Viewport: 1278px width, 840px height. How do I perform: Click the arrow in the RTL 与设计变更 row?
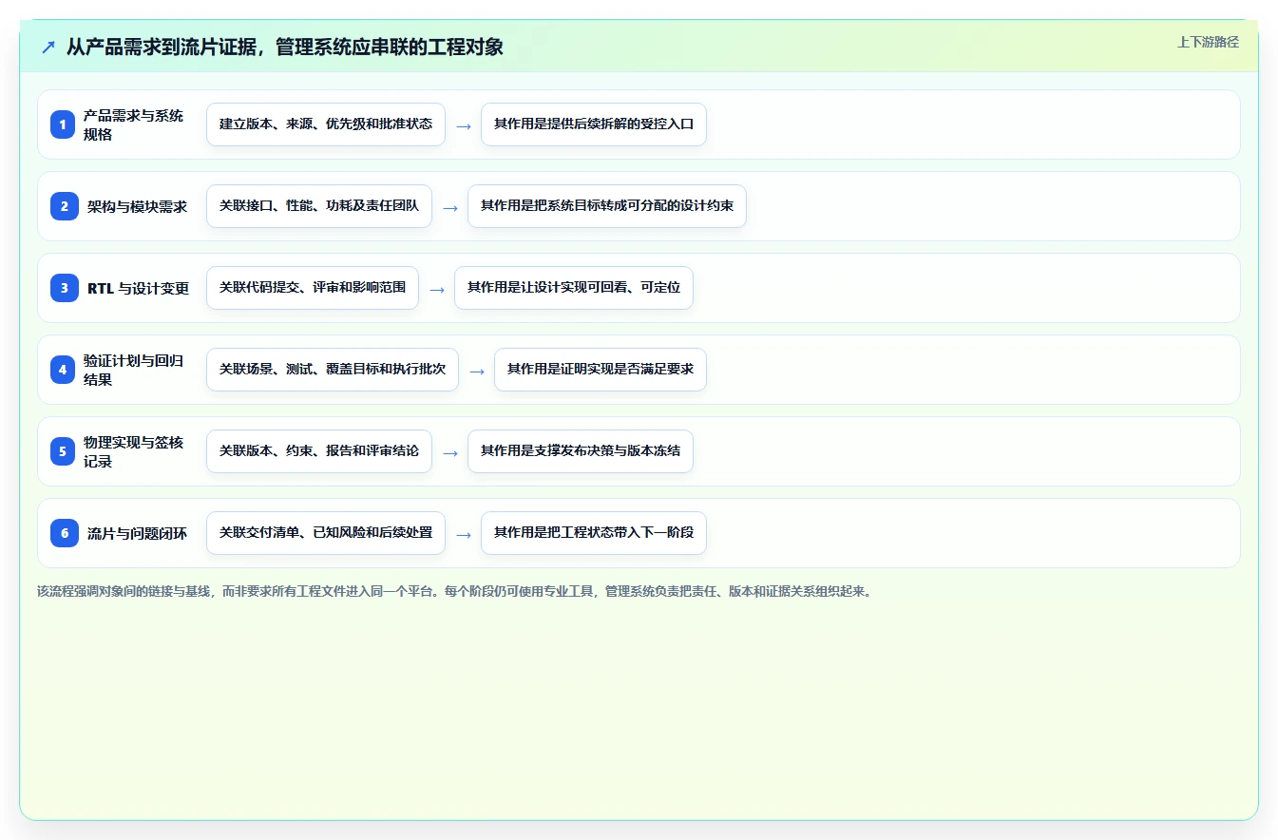437,289
